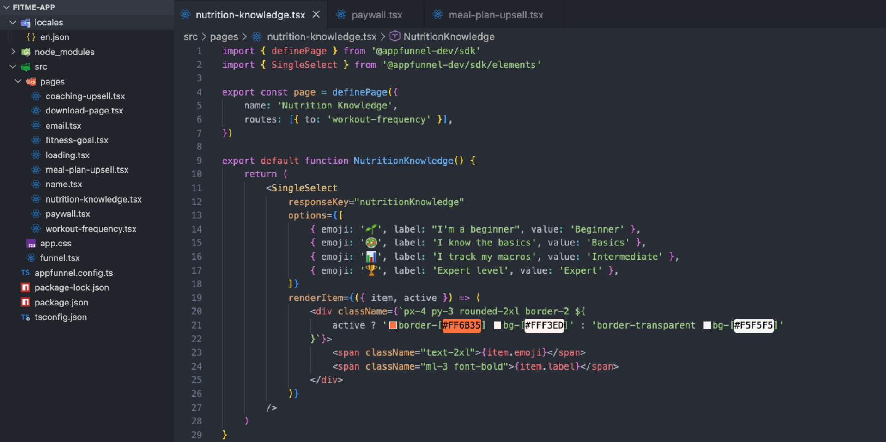Select the React icon beside paywall.tsx in sidebar
This screenshot has width=886, height=442.
point(36,214)
